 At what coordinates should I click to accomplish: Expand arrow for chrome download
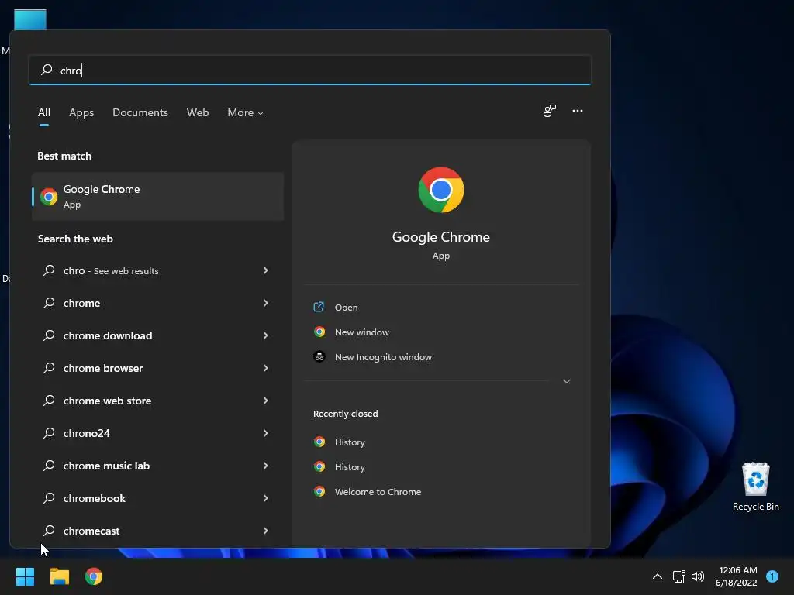[x=265, y=335]
